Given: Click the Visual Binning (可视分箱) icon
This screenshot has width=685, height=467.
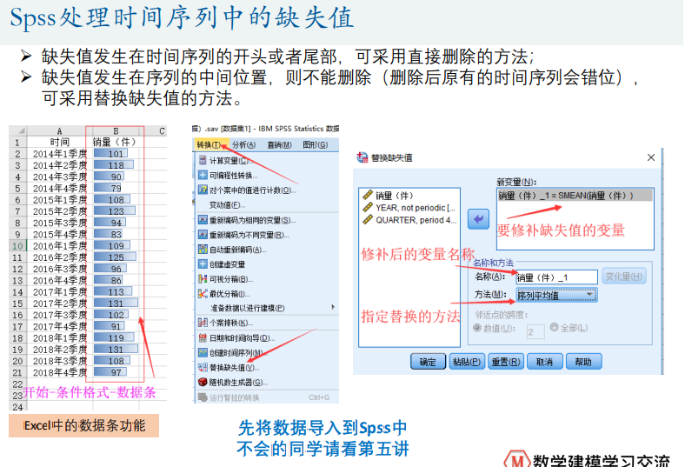Looking at the screenshot, I should 203,279.
